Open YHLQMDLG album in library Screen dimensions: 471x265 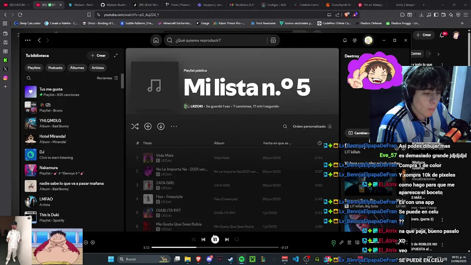pyautogui.click(x=72, y=123)
